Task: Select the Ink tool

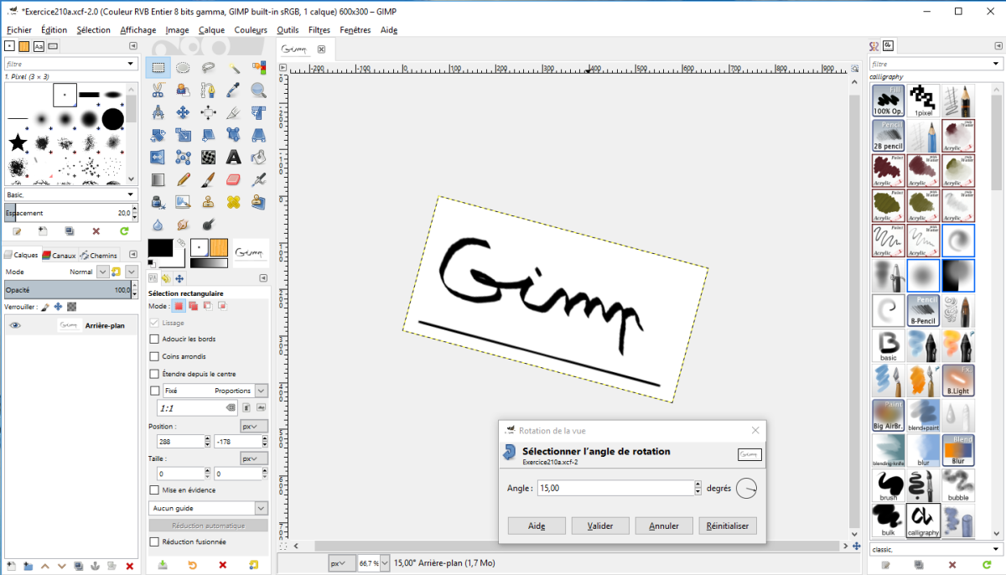Action: tap(158, 202)
